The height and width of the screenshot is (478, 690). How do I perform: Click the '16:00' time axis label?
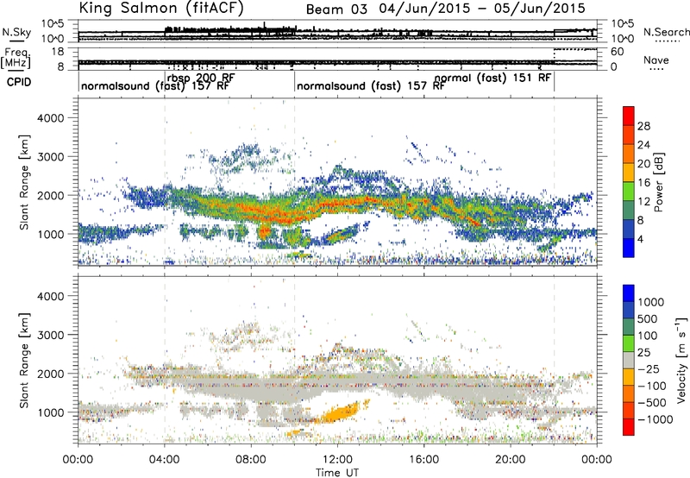pos(423,460)
